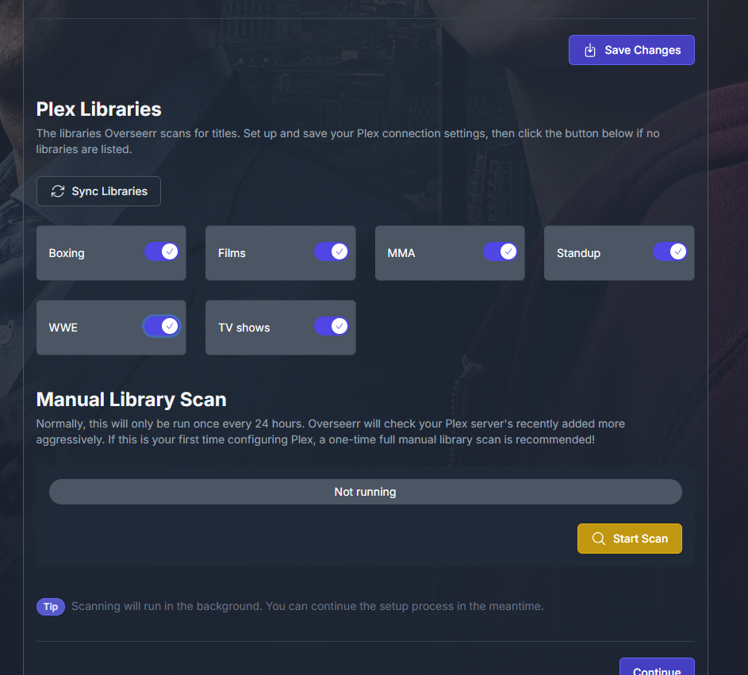This screenshot has height=675, width=748.
Task: Click the circular arrows icon in Sync Libraries
Action: 58,191
